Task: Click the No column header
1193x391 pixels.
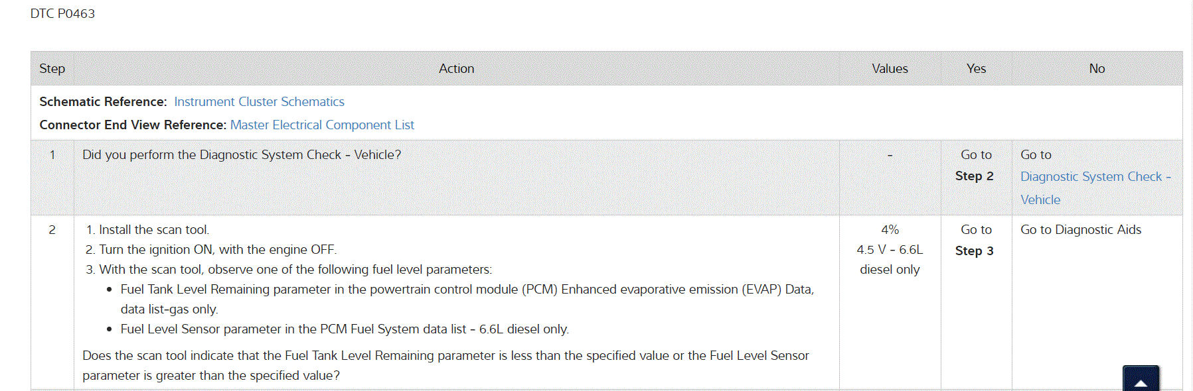Action: 1097,69
